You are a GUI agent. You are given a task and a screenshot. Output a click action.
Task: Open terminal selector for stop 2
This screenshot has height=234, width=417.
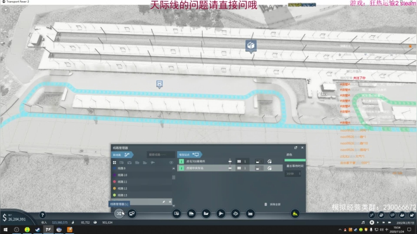click(242, 168)
